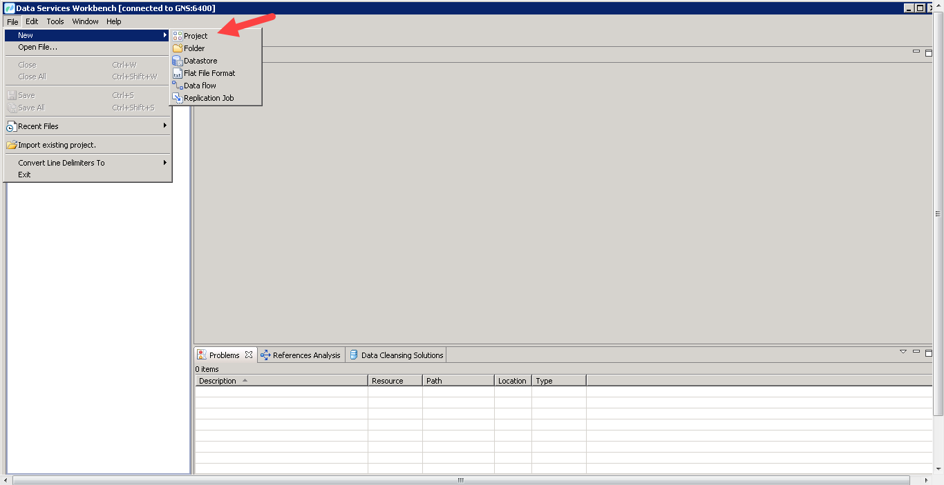Click the Datastore database icon
Image resolution: width=944 pixels, height=485 pixels.
click(x=178, y=61)
